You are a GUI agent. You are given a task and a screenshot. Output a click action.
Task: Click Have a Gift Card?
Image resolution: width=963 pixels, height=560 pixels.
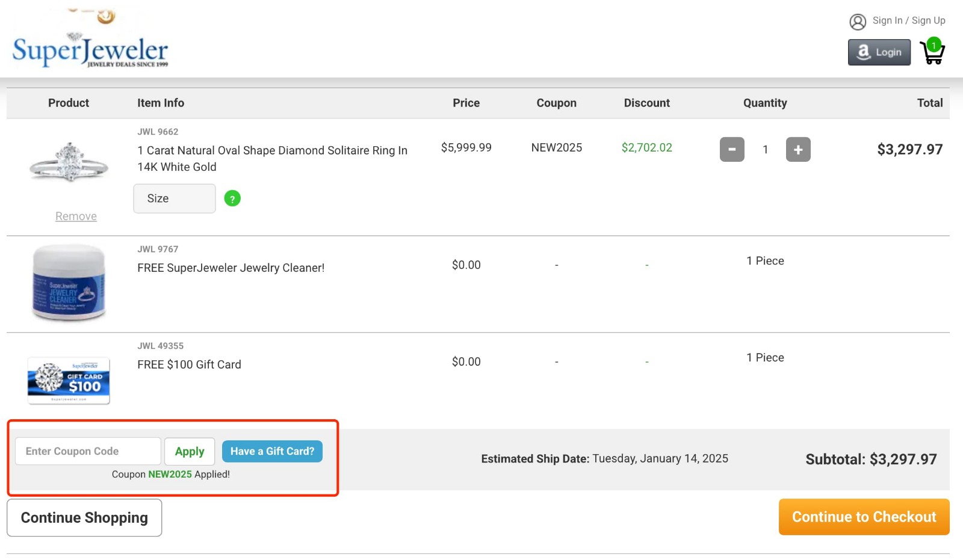pyautogui.click(x=272, y=451)
